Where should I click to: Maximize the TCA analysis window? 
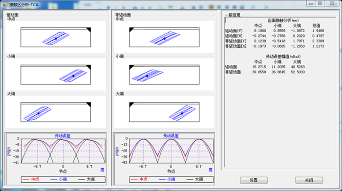[x=320, y=3]
